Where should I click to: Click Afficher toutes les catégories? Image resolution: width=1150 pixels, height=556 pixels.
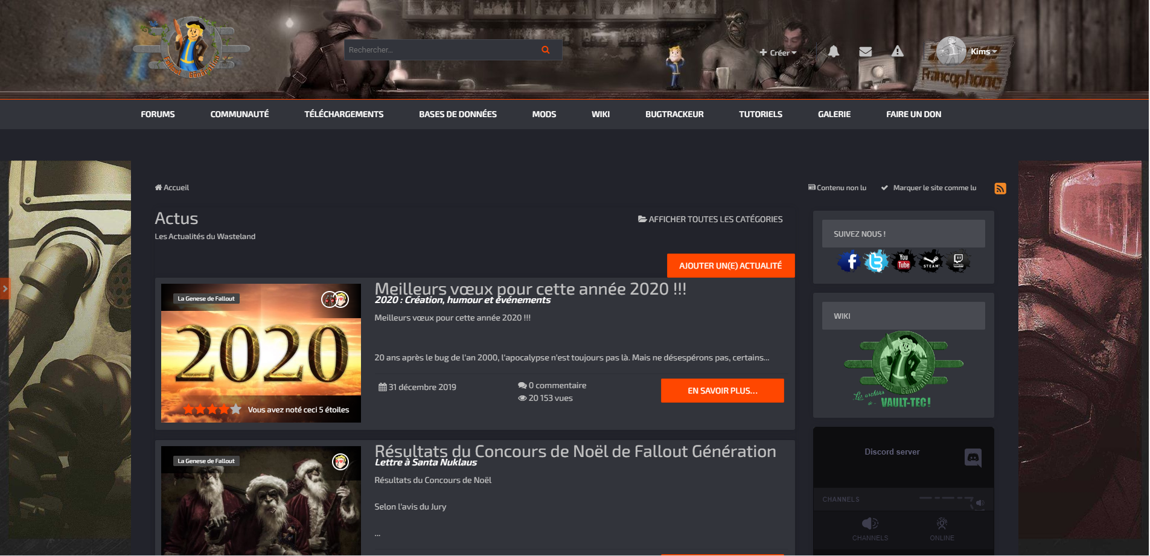[x=711, y=219]
